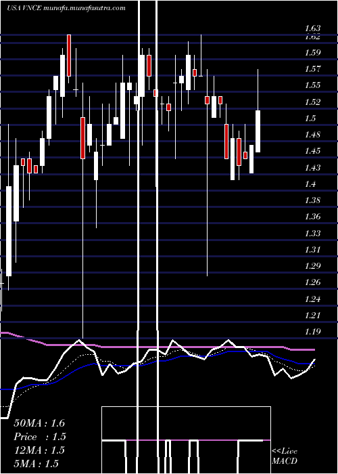338x474 pixels.
Task: Click the 1.21 price axis label
Action: [x=312, y=315]
